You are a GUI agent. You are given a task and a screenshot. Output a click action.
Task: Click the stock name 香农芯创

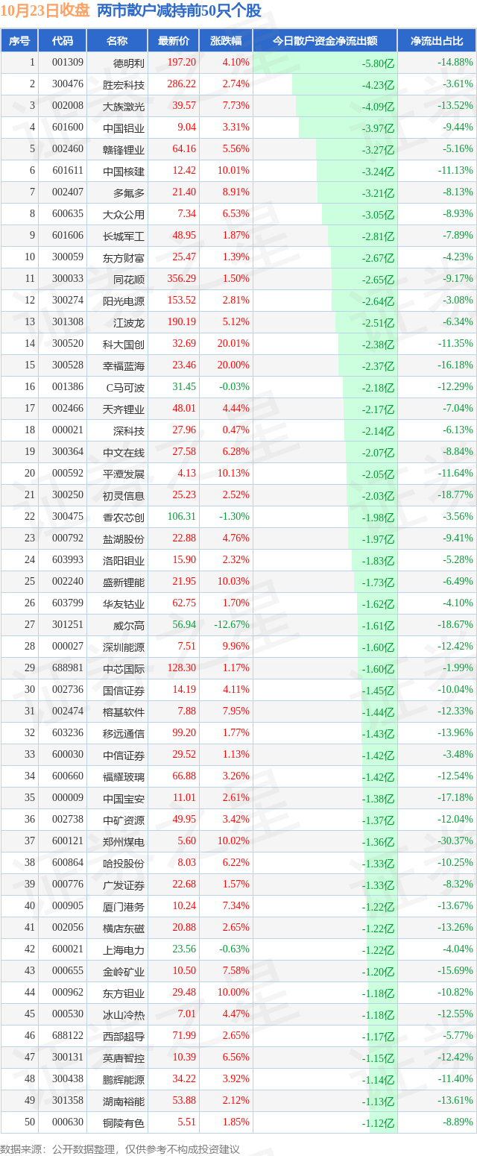[123, 517]
